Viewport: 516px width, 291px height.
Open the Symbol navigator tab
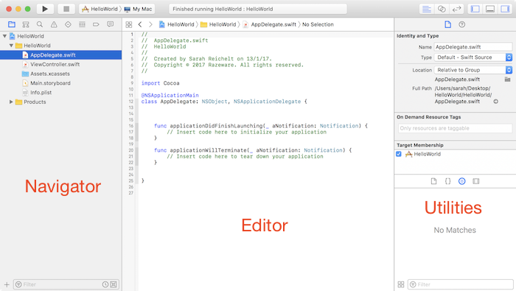pyautogui.click(x=26, y=24)
